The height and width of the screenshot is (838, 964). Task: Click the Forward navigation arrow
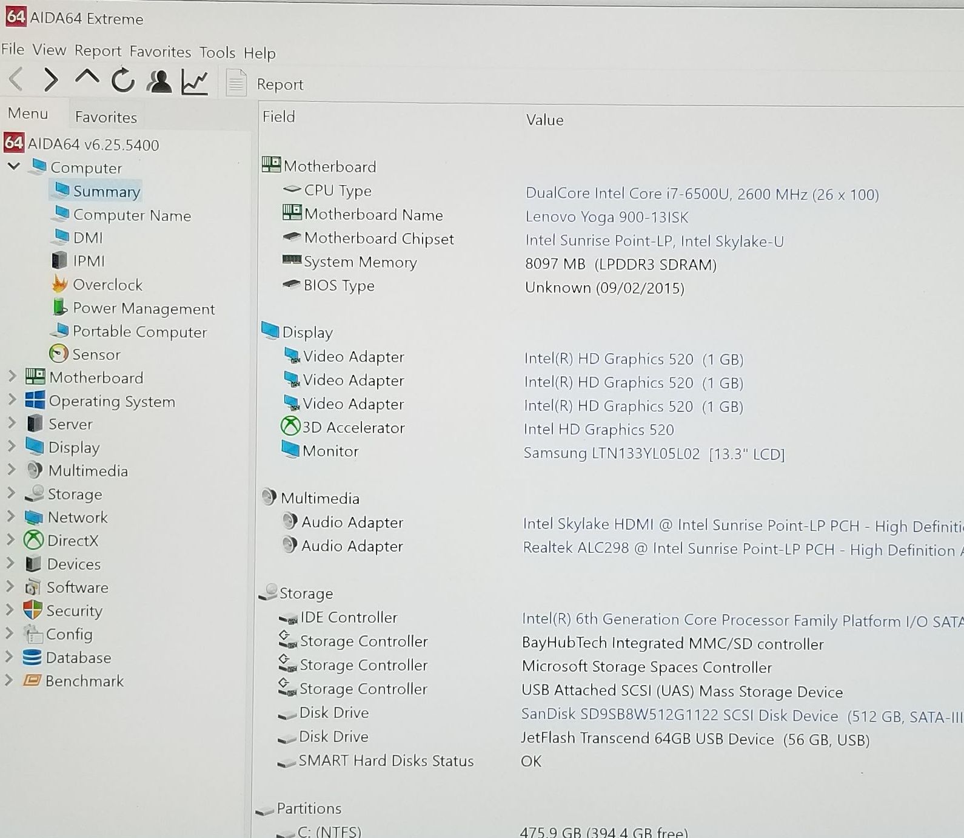pyautogui.click(x=51, y=79)
